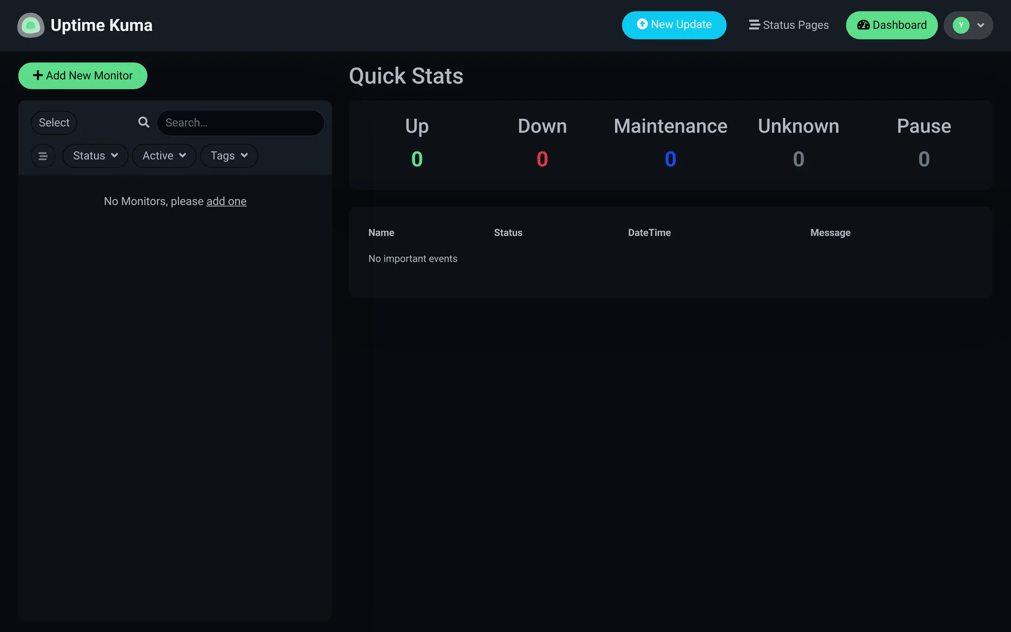Screen dimensions: 1011x632
Task: Click Add New Monitor button
Action: pos(82,76)
